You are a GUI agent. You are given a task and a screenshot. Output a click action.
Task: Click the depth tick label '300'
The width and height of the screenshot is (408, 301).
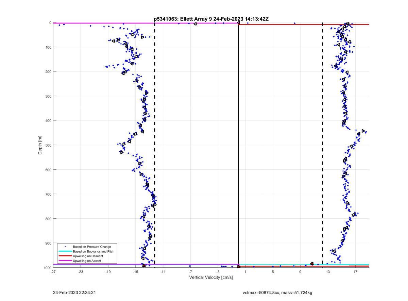48,96
